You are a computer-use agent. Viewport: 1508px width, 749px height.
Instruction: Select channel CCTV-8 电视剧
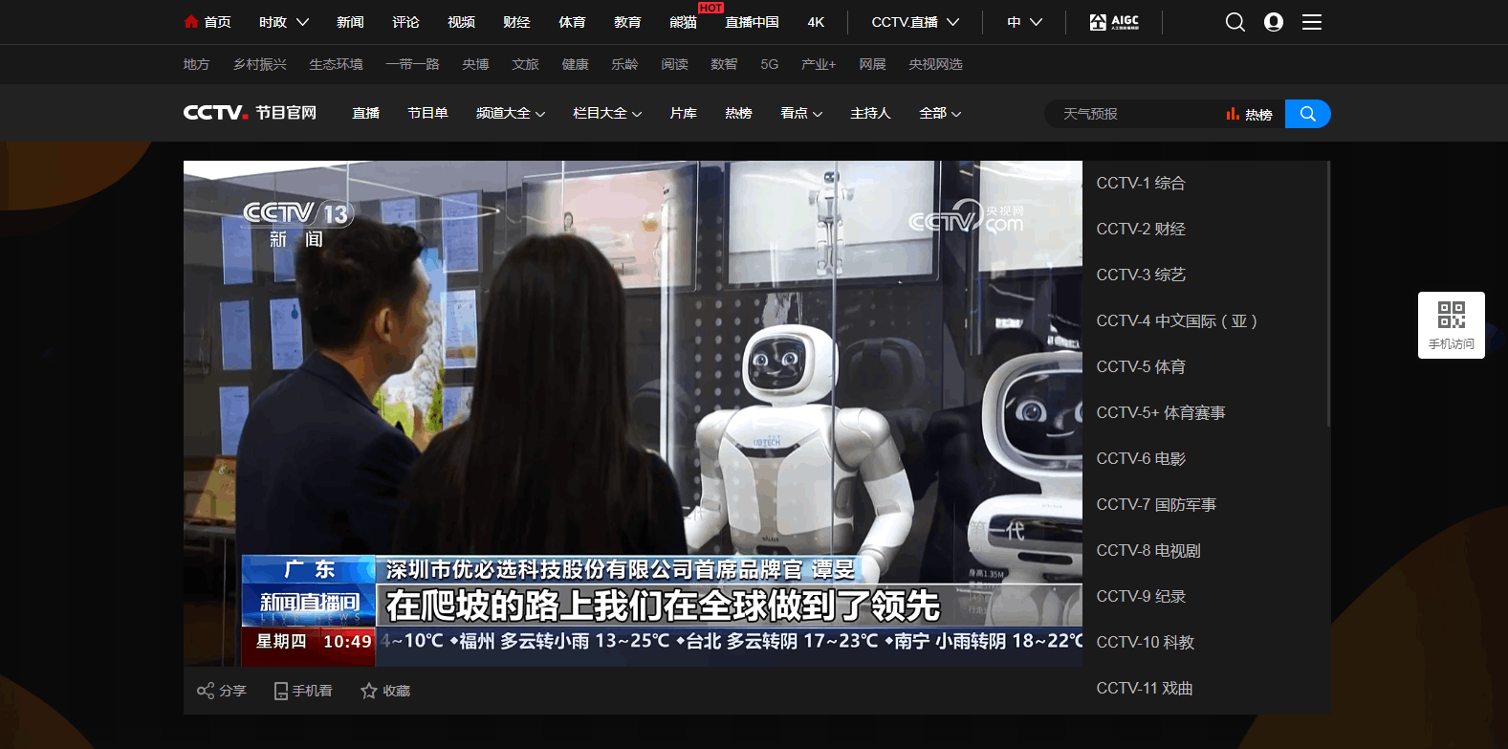coord(1147,550)
